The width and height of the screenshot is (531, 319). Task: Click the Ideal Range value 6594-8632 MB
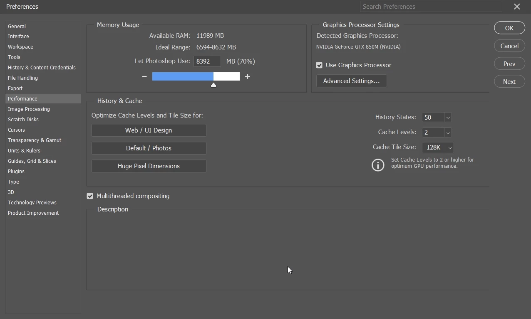(216, 47)
